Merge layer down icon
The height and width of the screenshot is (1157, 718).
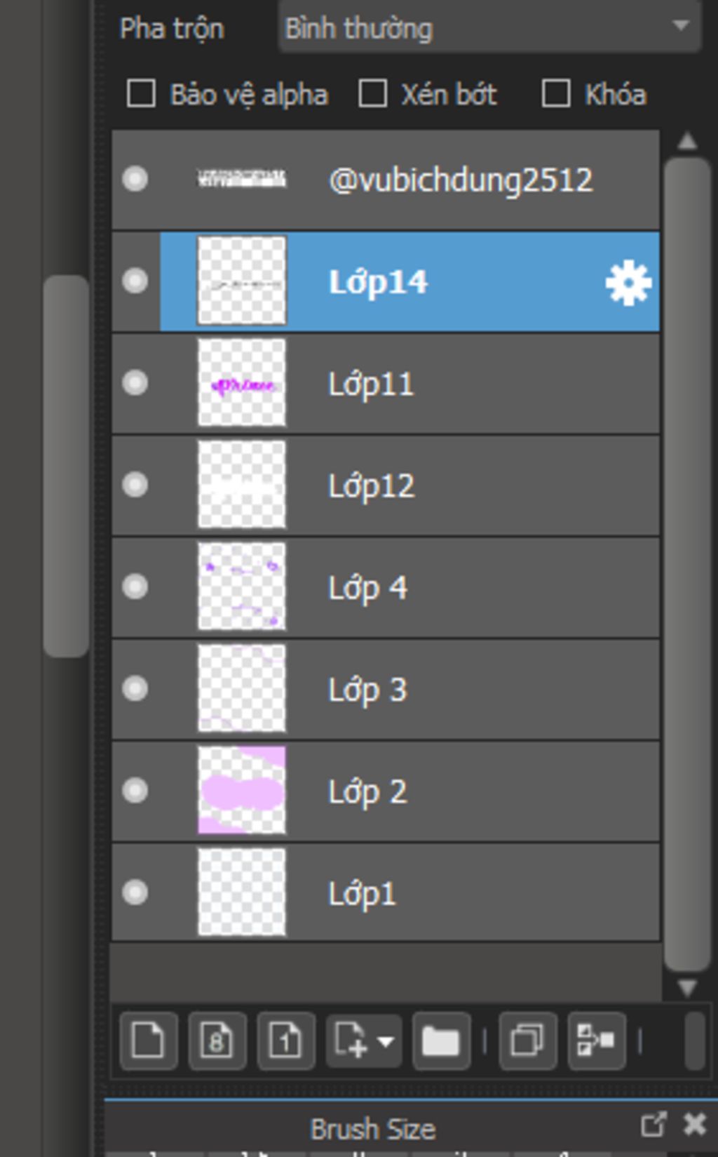pyautogui.click(x=596, y=1041)
